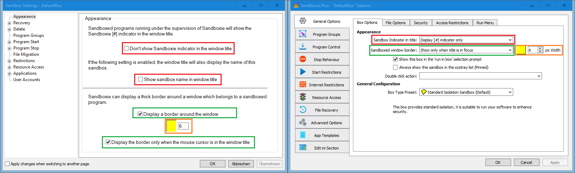This screenshot has width=575, height=173.
Task: Open Program Control download-arrow icon
Action: point(302,46)
